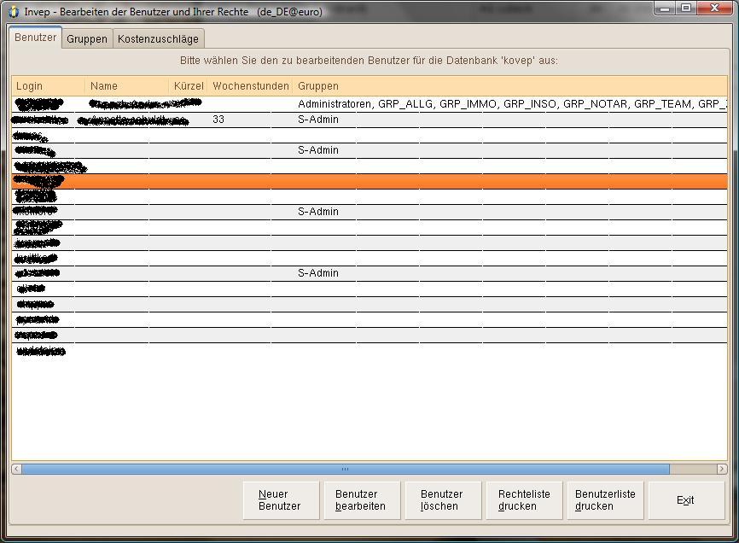The width and height of the screenshot is (739, 543).
Task: Select the Administratoren, GRP_ALLG groups row
Action: point(369,103)
